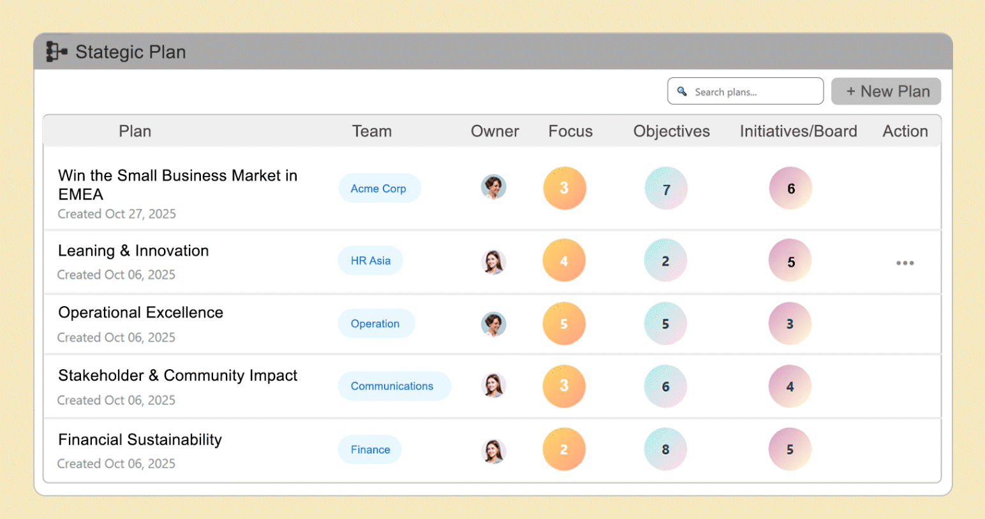Screen dimensions: 985x519
Task: Click Focus count badge for Leaning & Innovation
Action: point(564,261)
